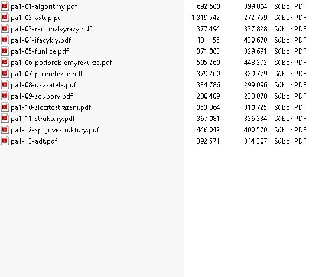Click PDF icon of pa1-08-ukazatele.pdf
Screen dimensions: 319x277
click(x=5, y=84)
